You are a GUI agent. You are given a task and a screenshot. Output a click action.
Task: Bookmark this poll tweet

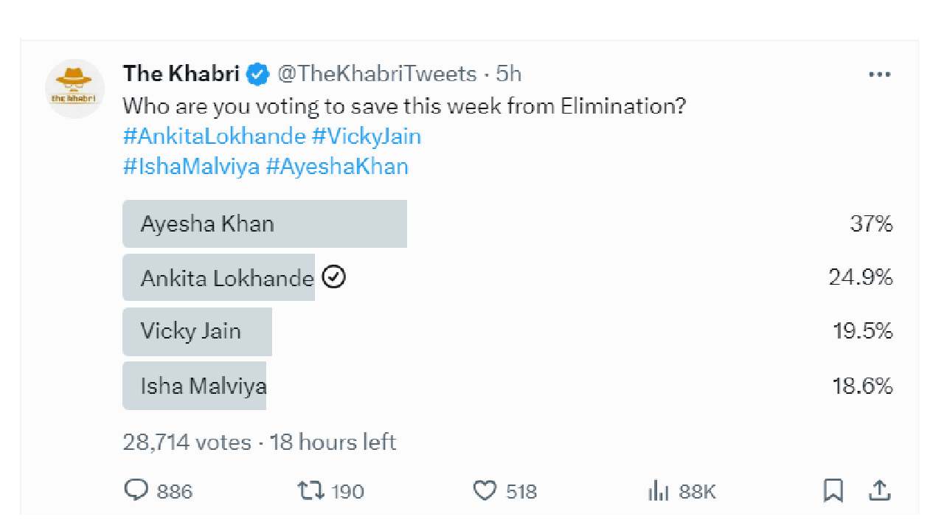[833, 490]
